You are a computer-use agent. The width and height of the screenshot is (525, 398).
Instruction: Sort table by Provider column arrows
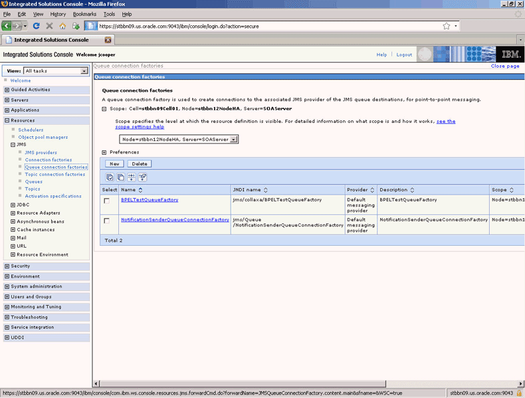[372, 190]
